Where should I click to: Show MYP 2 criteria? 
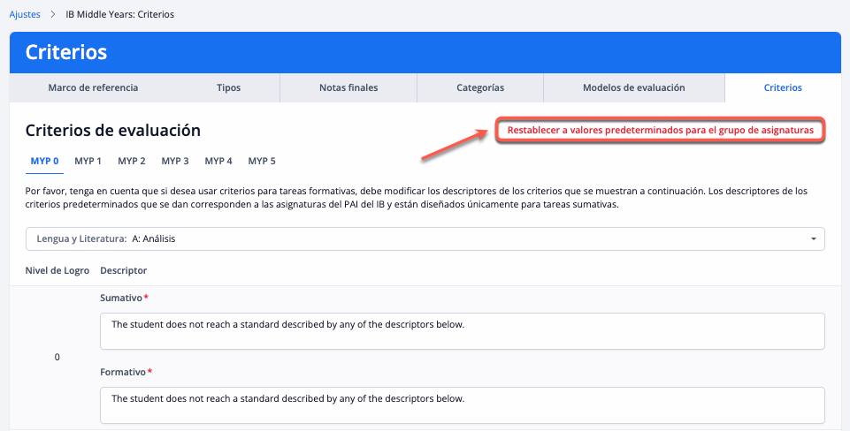pyautogui.click(x=131, y=162)
